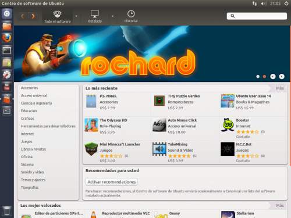Open the Geany app title
Viewport: 291px width, 218px height.
click(175, 213)
